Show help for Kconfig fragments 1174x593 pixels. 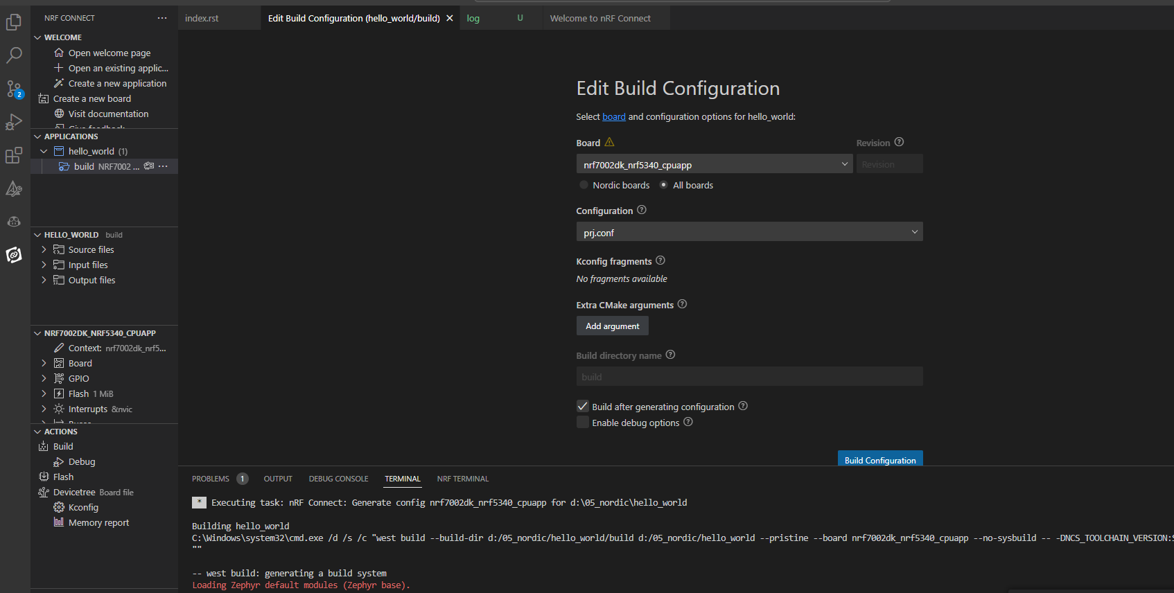660,260
